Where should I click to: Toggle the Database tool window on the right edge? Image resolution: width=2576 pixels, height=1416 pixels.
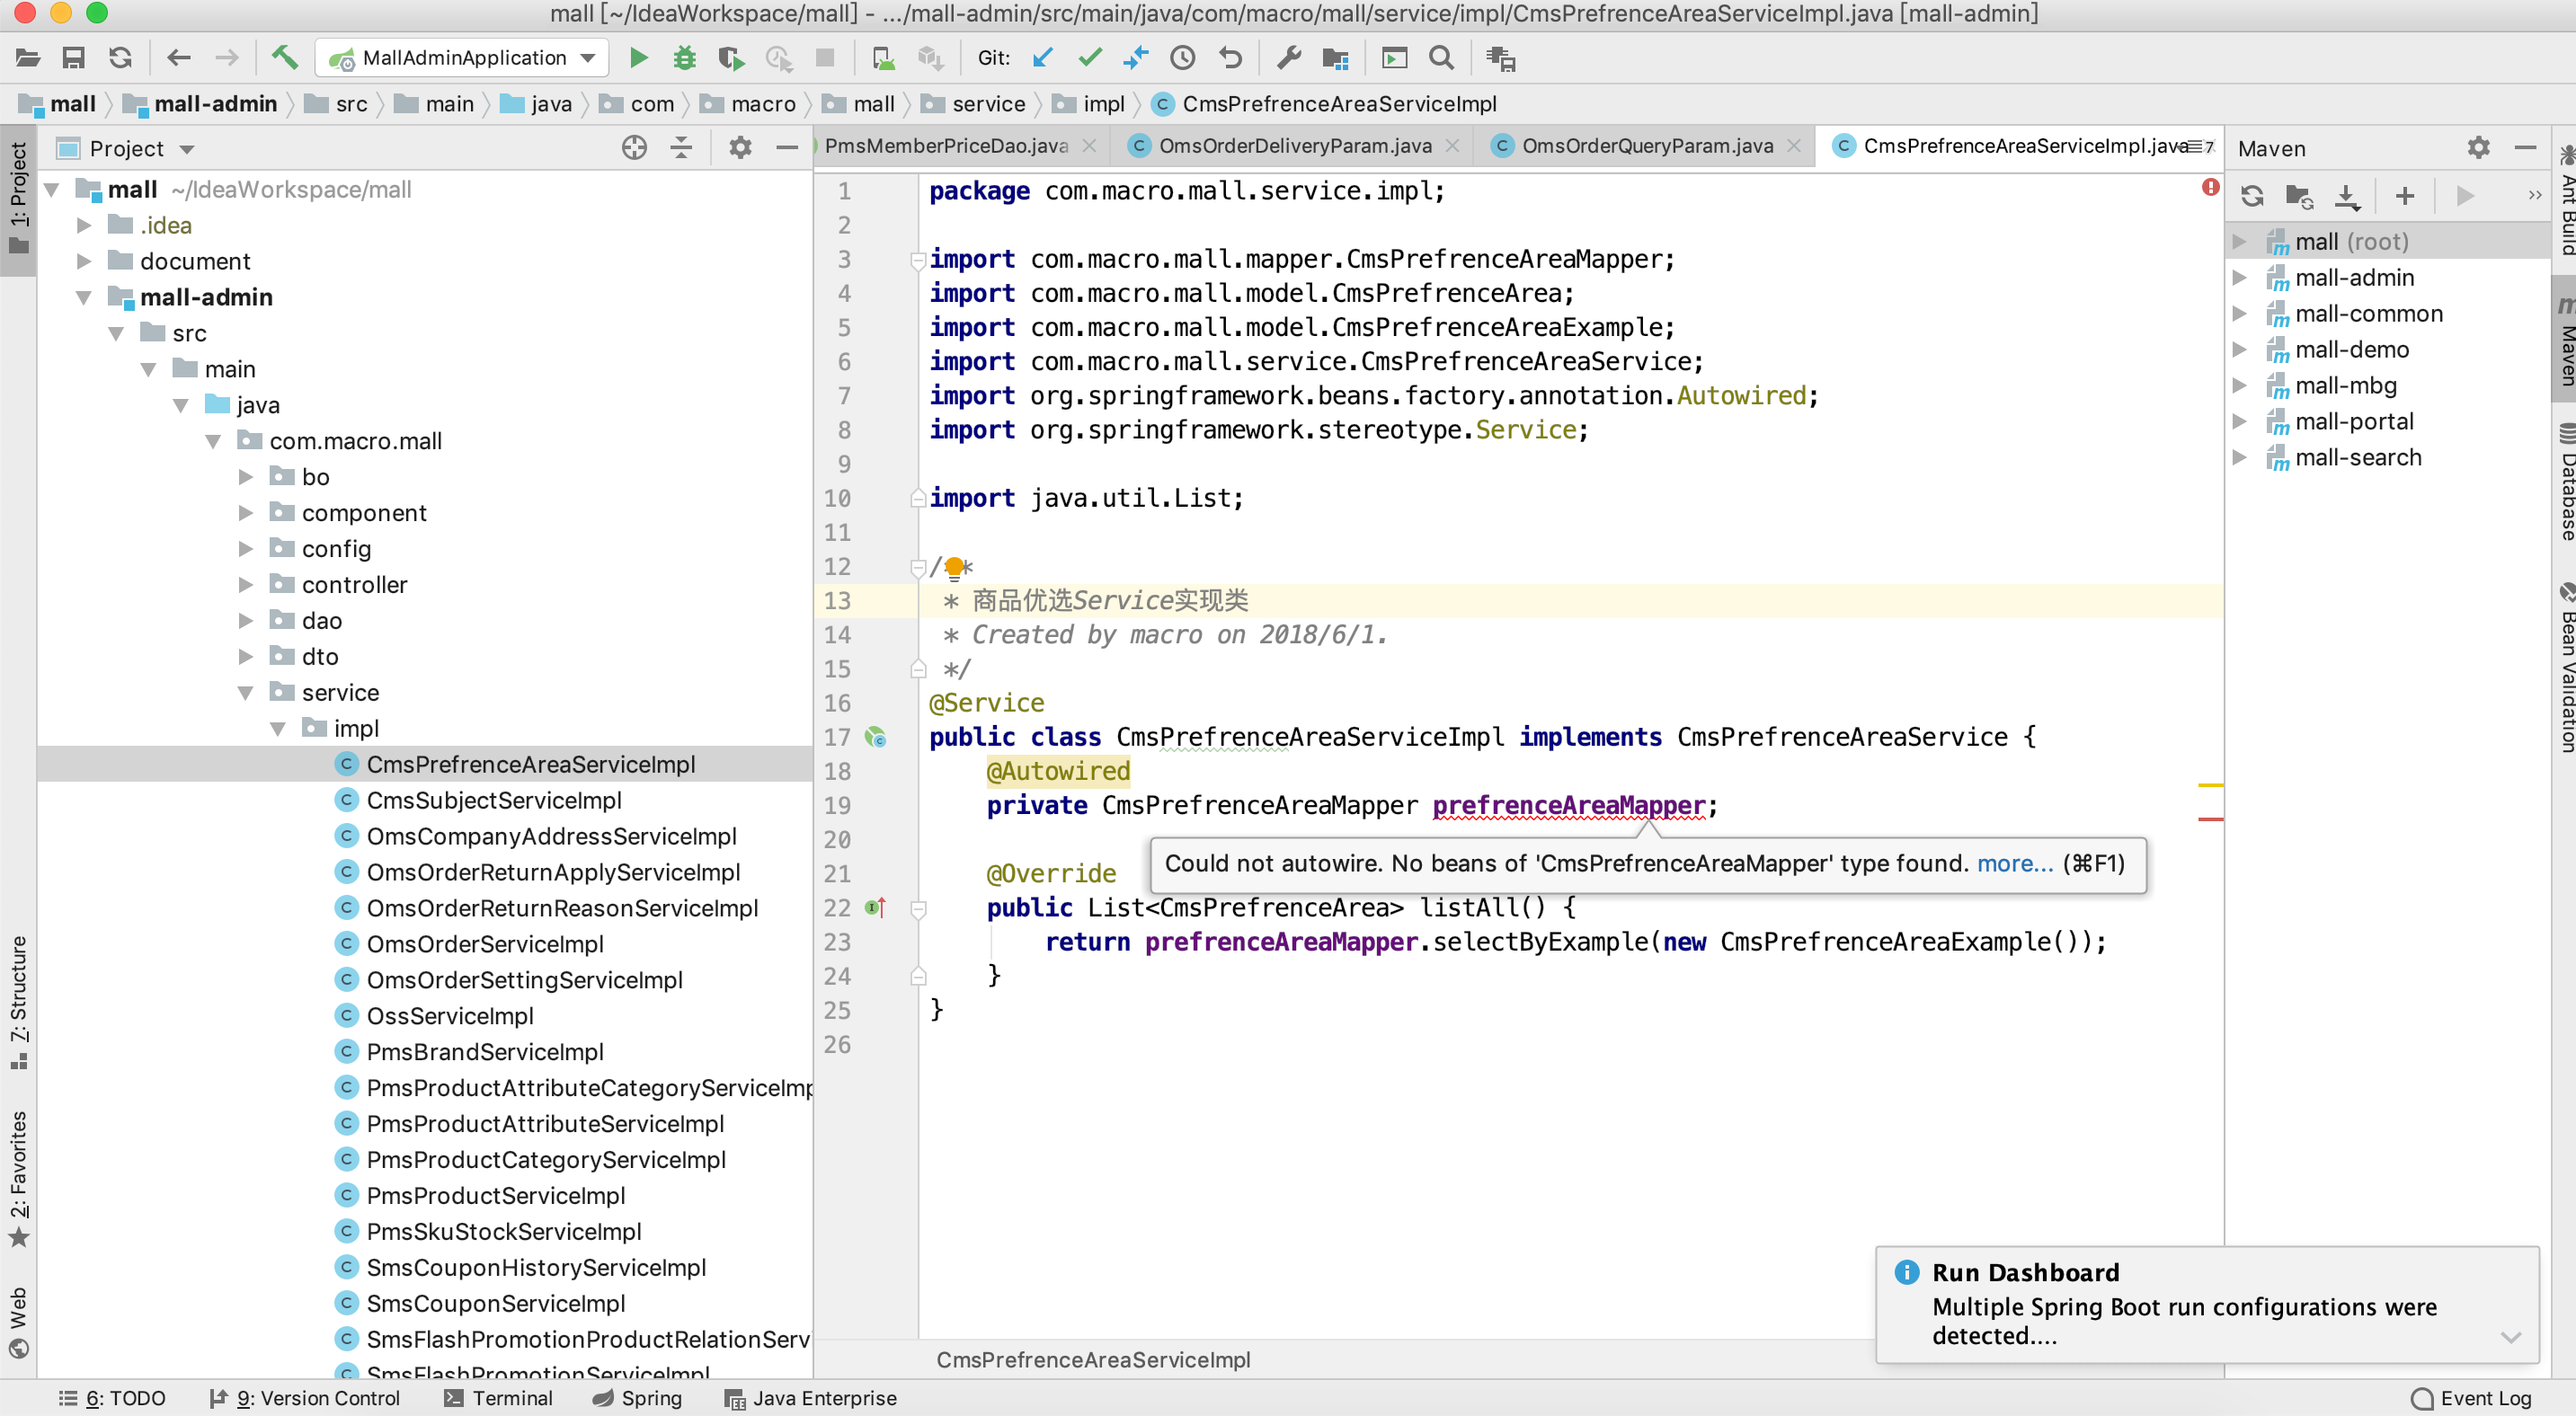(x=2564, y=482)
